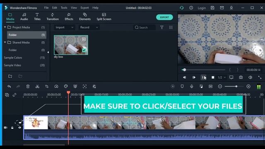This screenshot has width=265, height=149.
Task: Open the Transition tab
Action: tap(53, 17)
